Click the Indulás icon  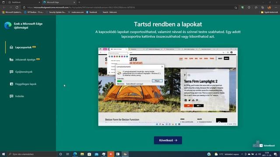[x=11, y=96]
